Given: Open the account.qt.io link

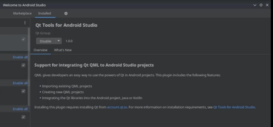Looking at the screenshot, I should pos(117,107).
